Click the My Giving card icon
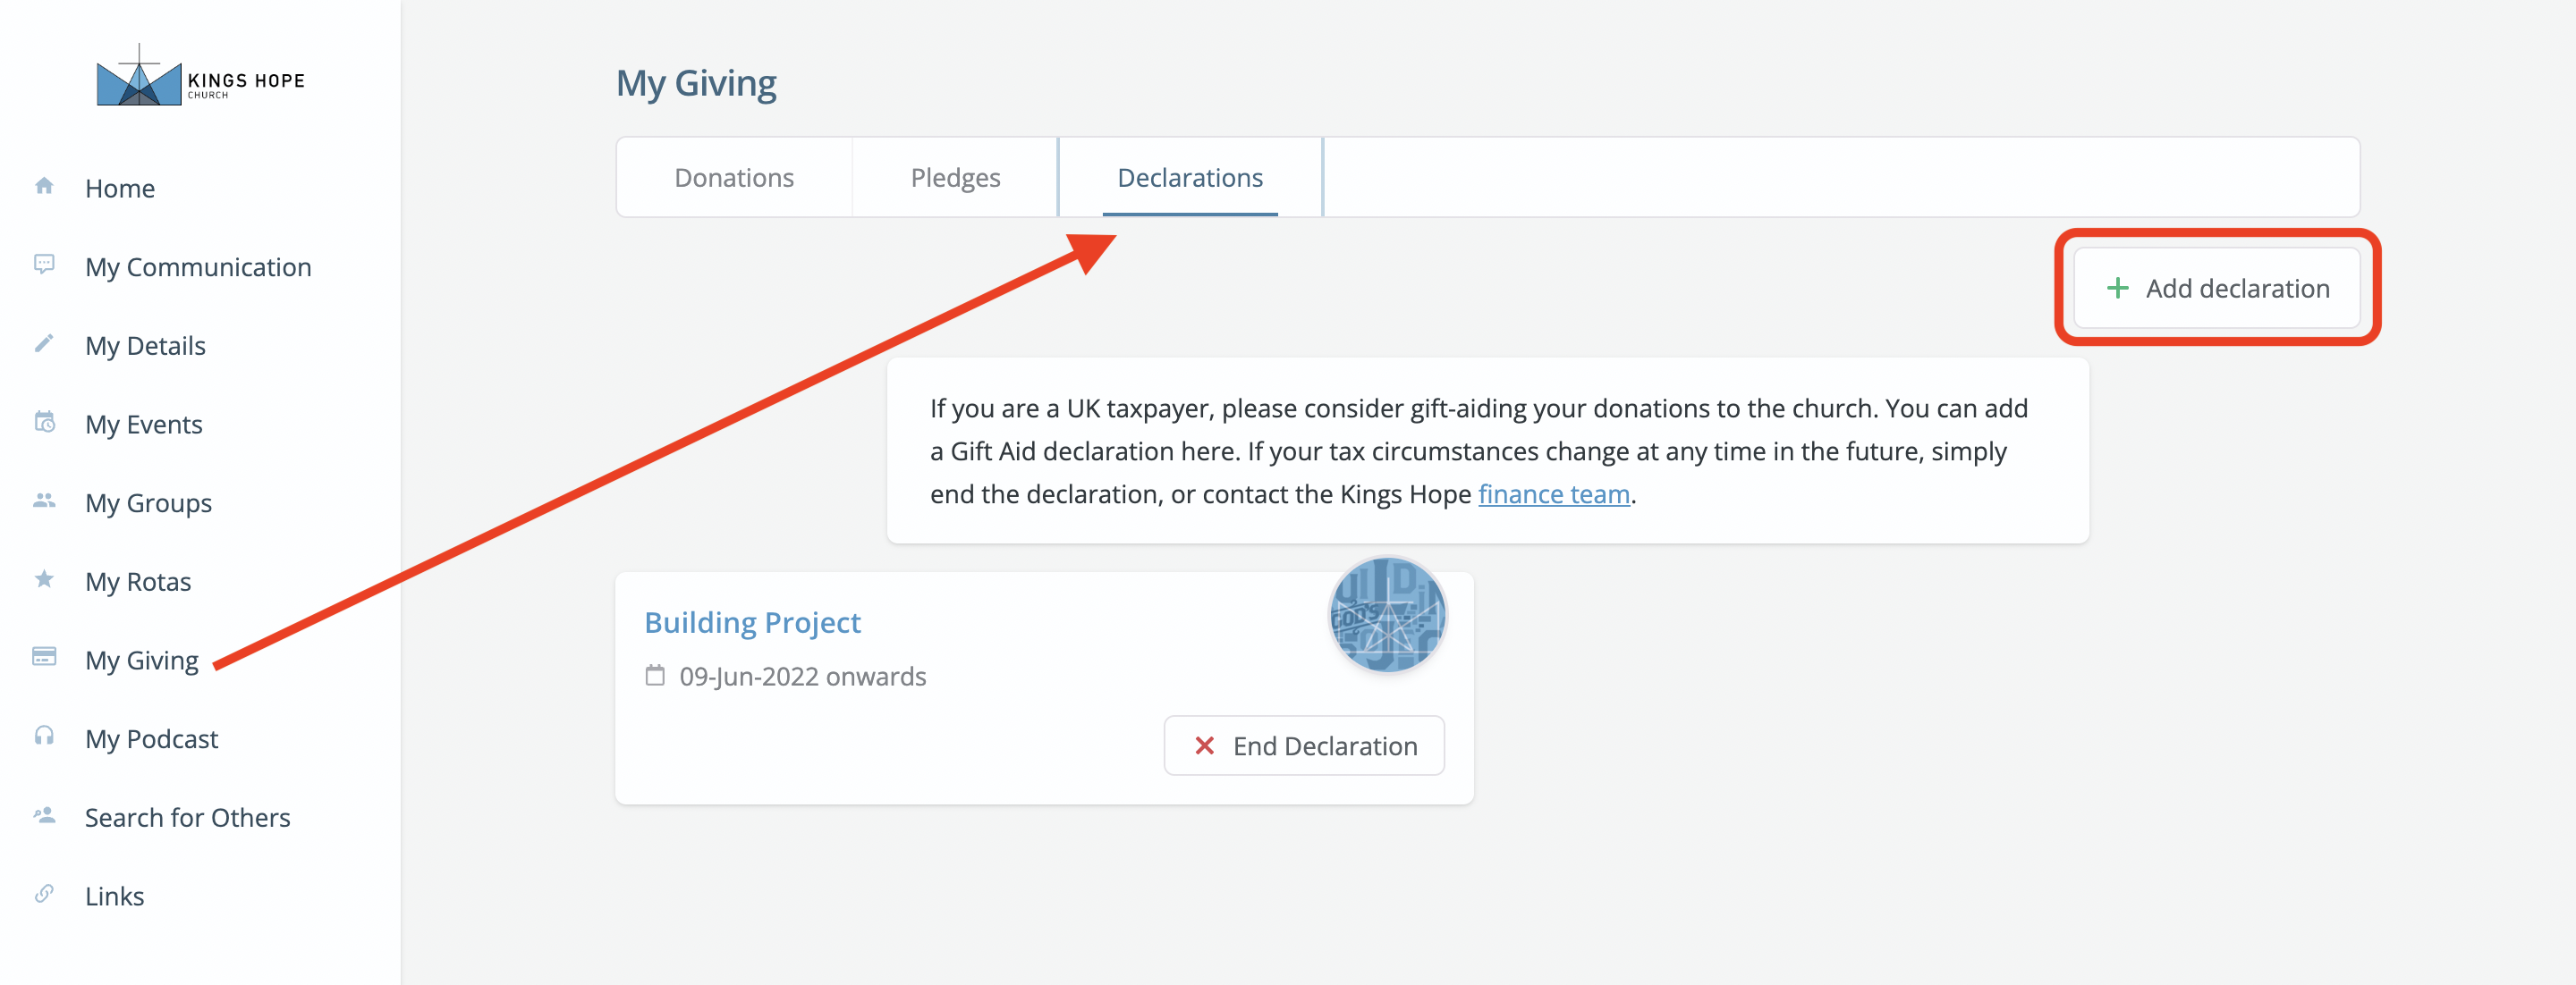 coord(44,657)
